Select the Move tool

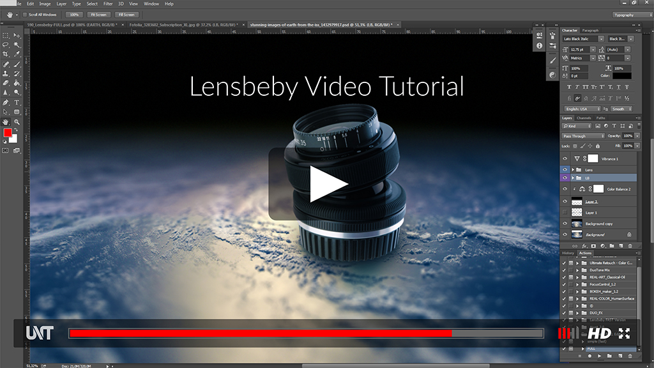click(17, 36)
